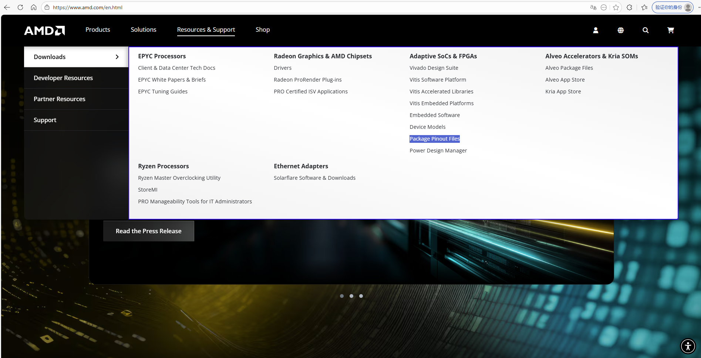701x358 pixels.
Task: Open highlighted Package Pinout Files link
Action: (435, 139)
